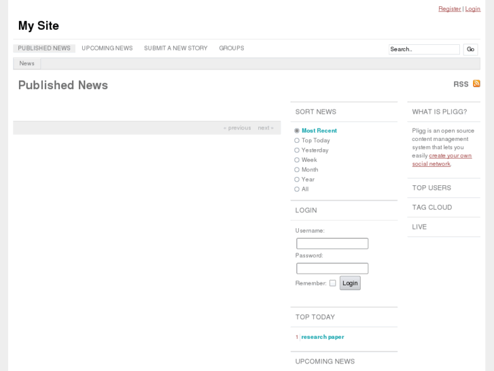Open research paper story link
The width and height of the screenshot is (494, 371).
point(323,337)
